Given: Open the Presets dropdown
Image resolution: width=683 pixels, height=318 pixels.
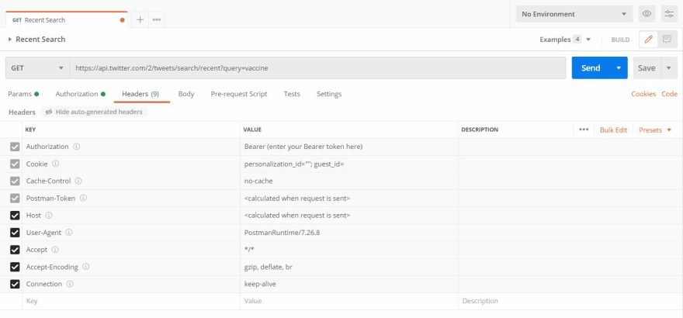Looking at the screenshot, I should coord(655,130).
